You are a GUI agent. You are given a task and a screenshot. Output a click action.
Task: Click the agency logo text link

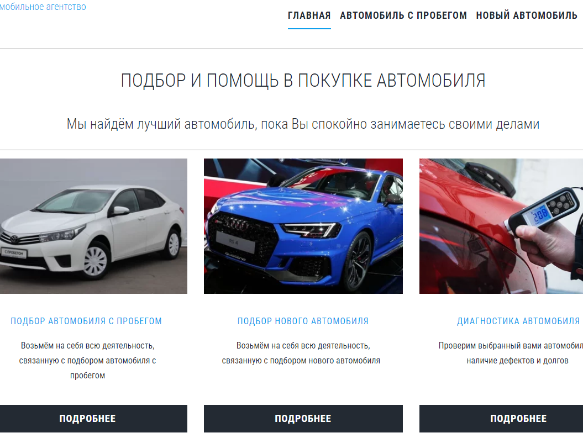click(x=43, y=7)
